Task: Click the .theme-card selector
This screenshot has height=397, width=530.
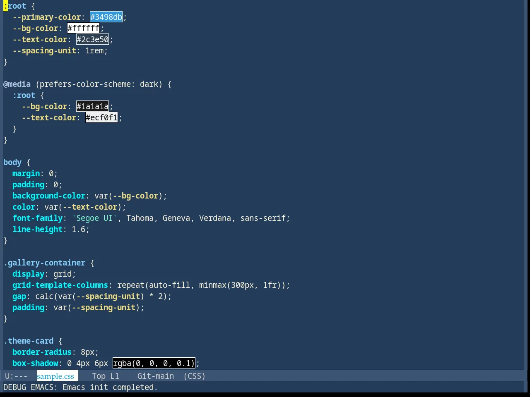Action: tap(29, 341)
